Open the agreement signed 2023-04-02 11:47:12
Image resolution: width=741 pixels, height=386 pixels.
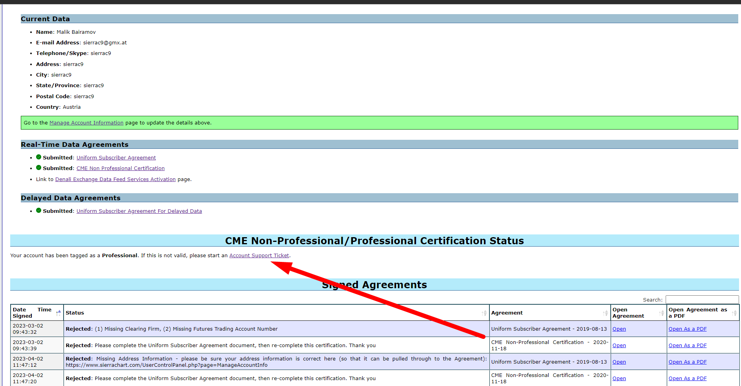(619, 362)
